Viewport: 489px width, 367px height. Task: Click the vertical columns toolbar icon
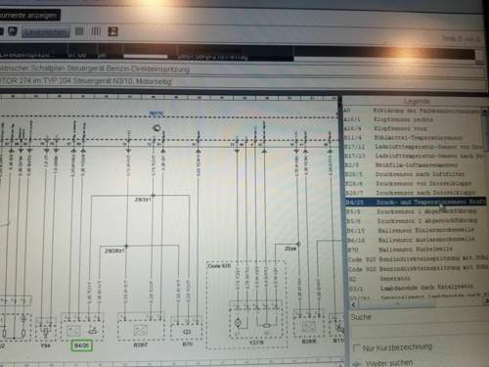coord(96,31)
